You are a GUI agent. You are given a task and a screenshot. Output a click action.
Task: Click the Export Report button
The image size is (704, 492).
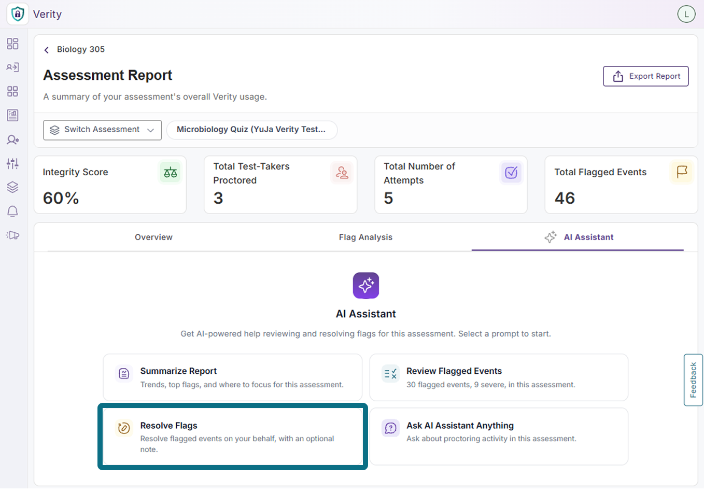coord(646,76)
